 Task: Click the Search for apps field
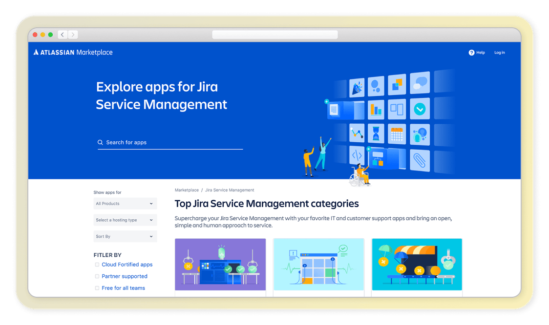(170, 142)
